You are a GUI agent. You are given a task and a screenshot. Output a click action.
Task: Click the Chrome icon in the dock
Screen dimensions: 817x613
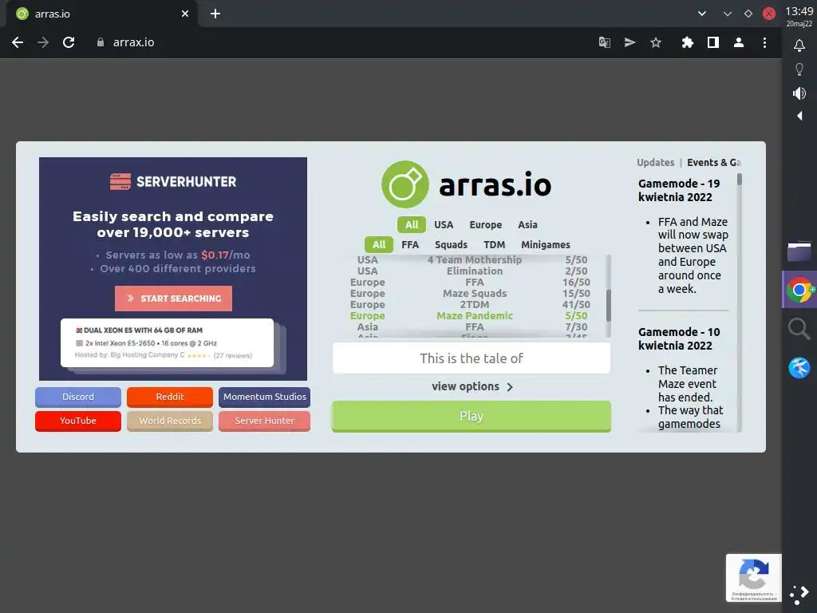[799, 289]
